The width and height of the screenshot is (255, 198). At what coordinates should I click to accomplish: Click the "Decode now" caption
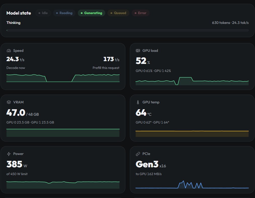16,68
